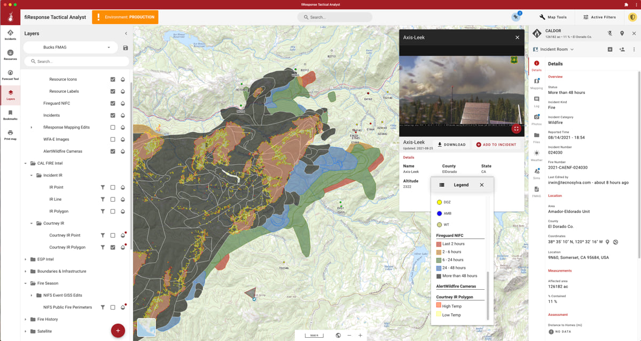Open the Forecast Tool section
The image size is (641, 341).
tap(10, 75)
